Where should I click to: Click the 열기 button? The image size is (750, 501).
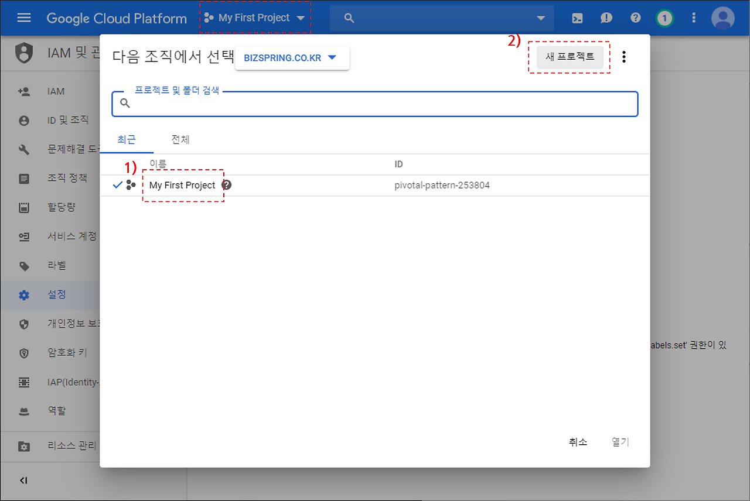[x=621, y=442]
